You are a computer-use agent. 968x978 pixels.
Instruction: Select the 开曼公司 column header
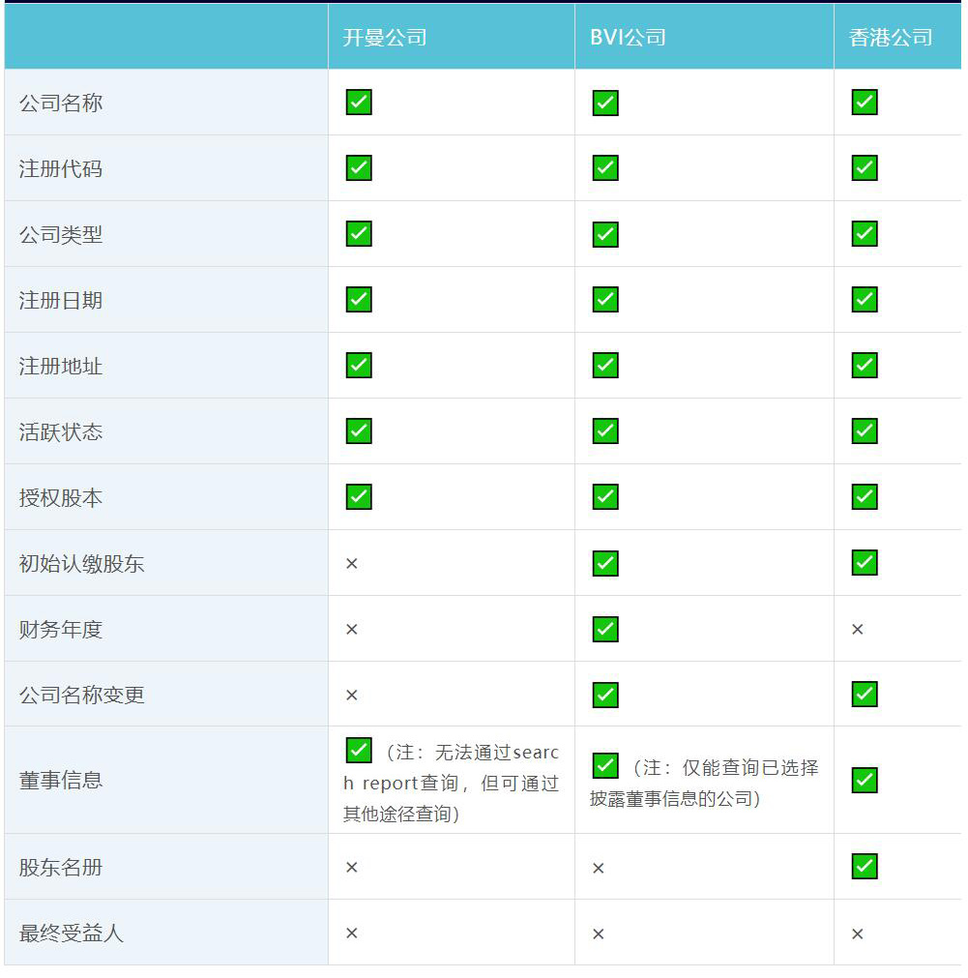385,38
